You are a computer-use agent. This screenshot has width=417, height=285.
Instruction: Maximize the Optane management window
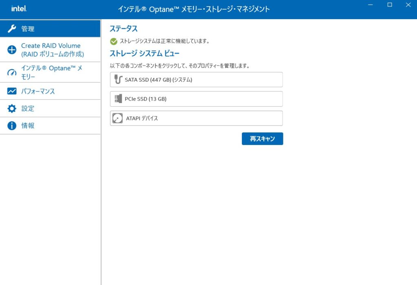(x=390, y=5)
